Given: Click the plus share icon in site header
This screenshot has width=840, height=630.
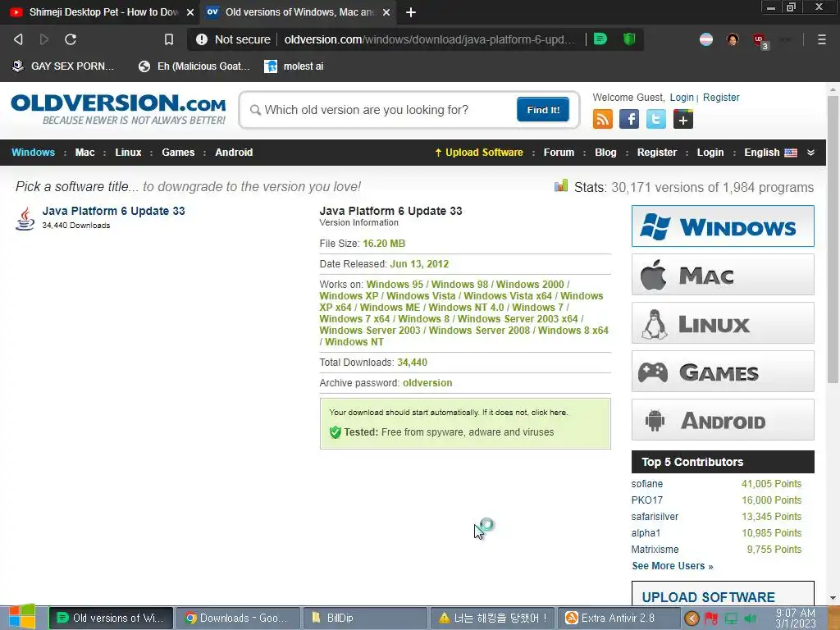Looking at the screenshot, I should pyautogui.click(x=683, y=119).
